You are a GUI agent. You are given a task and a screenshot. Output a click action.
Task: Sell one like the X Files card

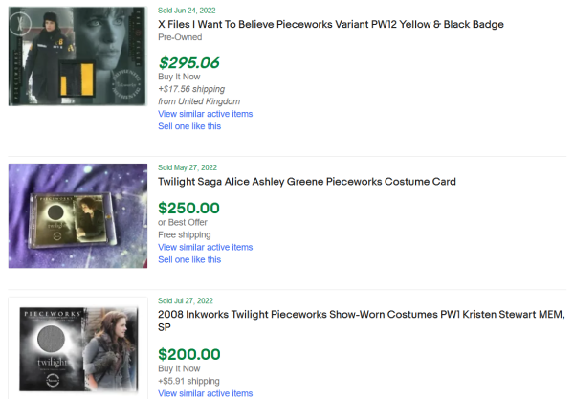[189, 126]
